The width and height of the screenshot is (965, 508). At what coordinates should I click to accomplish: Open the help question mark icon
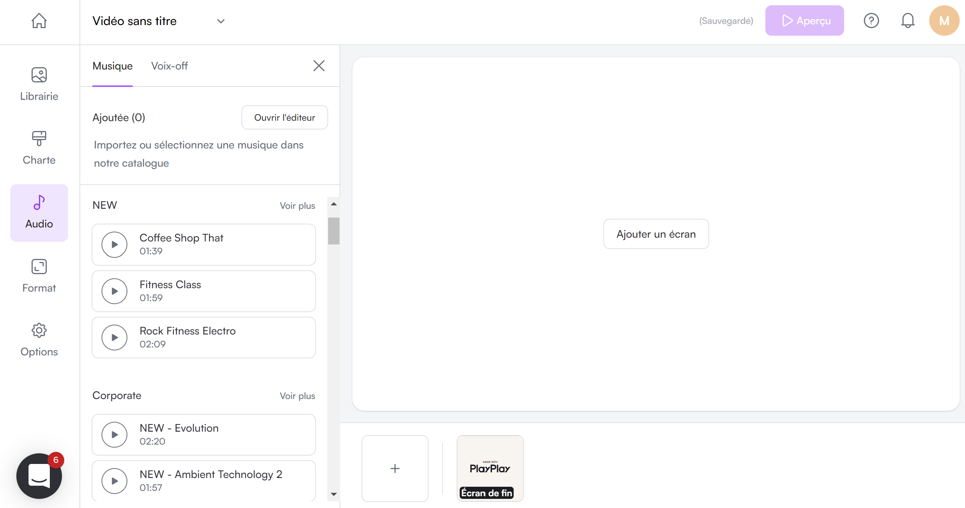871,21
